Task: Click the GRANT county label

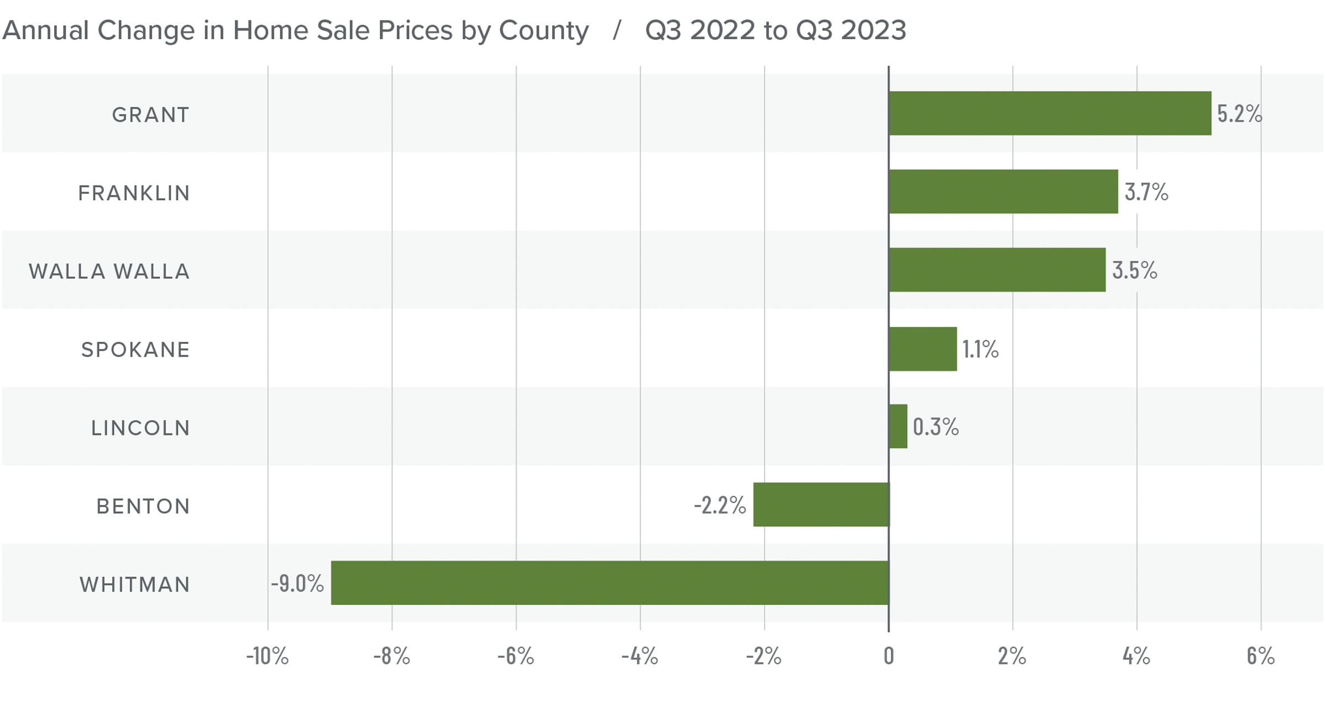Action: coord(151,115)
